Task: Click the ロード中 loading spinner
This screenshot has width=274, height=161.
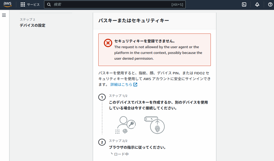Action: tap(111, 154)
